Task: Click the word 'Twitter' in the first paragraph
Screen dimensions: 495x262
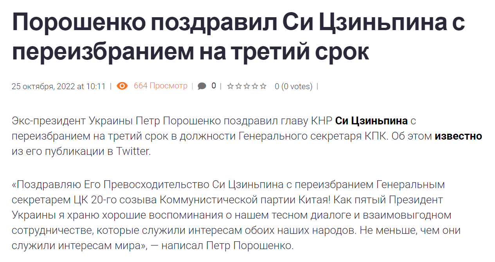Action: pos(133,152)
